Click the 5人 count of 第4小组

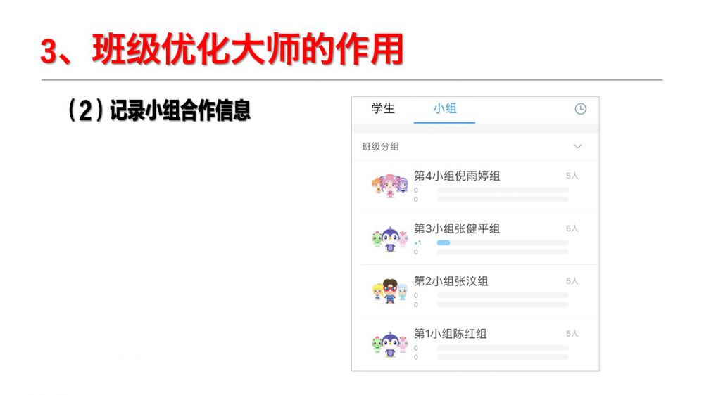pos(572,176)
